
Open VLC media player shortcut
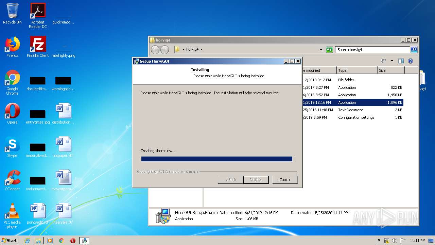tap(12, 216)
